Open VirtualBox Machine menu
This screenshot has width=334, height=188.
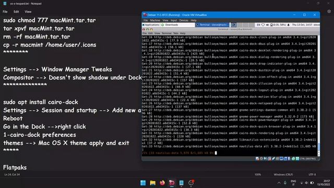point(155,20)
